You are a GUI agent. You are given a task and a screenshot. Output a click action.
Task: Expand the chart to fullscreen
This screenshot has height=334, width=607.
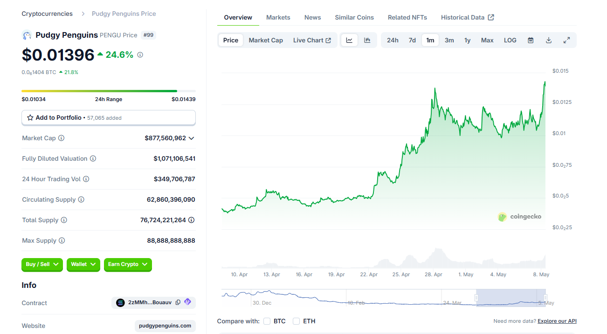(x=567, y=40)
